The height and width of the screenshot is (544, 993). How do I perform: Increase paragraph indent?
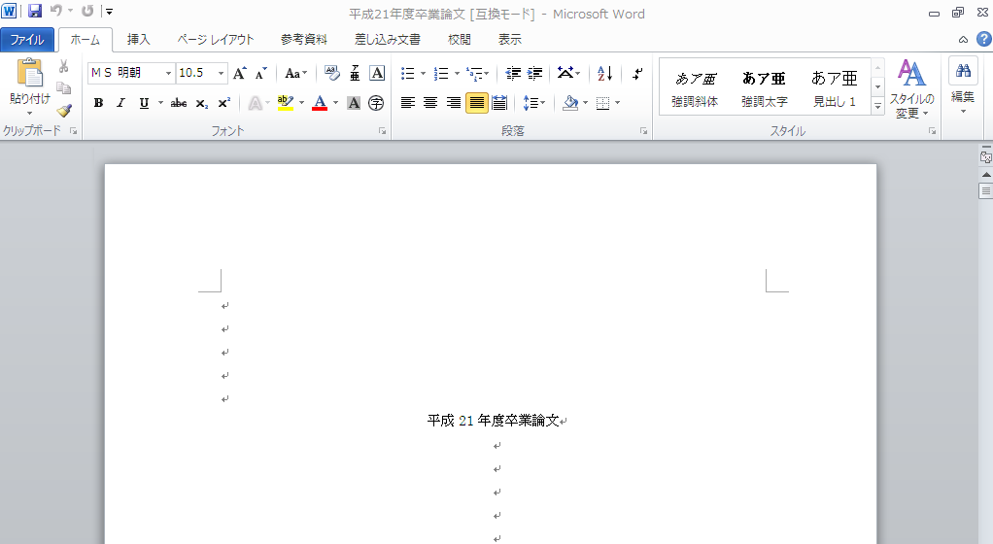coord(535,74)
